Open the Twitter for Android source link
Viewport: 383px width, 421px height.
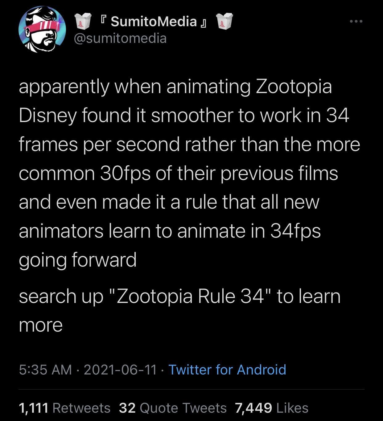pos(227,370)
